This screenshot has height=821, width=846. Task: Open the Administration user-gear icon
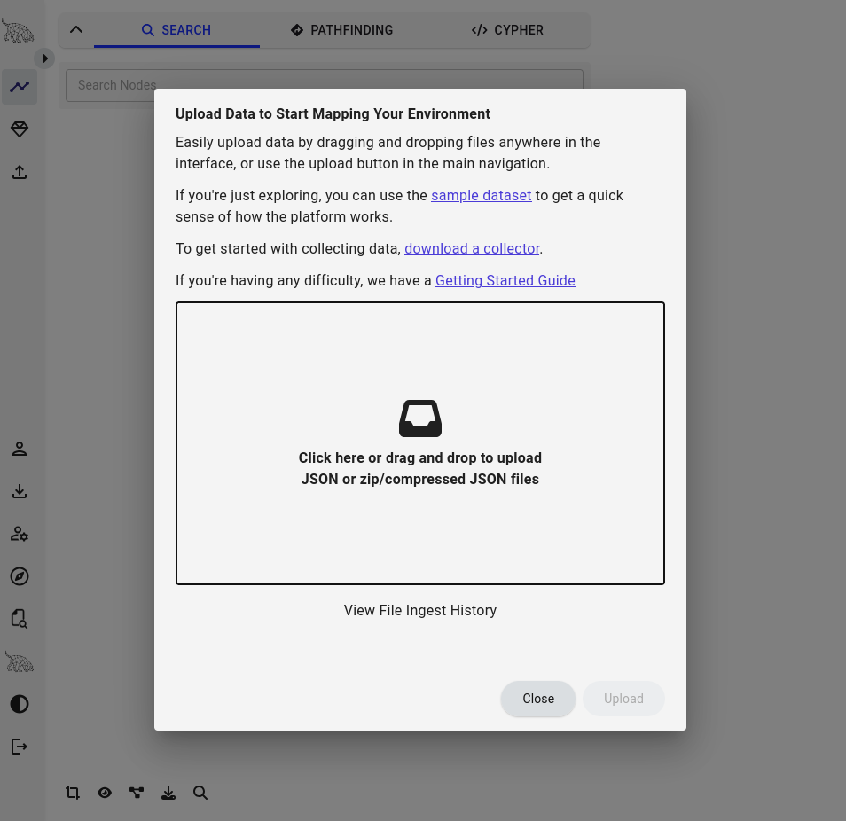pyautogui.click(x=20, y=534)
